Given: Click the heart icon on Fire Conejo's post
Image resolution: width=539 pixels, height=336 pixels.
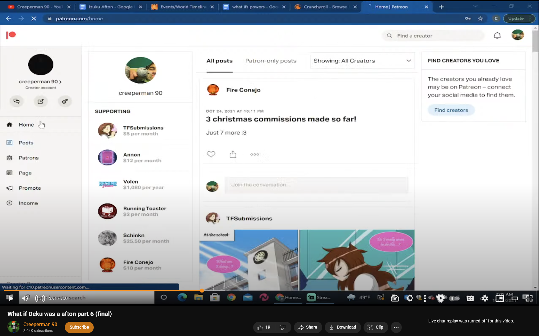Looking at the screenshot, I should pos(211,154).
